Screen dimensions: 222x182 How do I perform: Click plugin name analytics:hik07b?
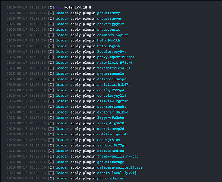[114, 85]
